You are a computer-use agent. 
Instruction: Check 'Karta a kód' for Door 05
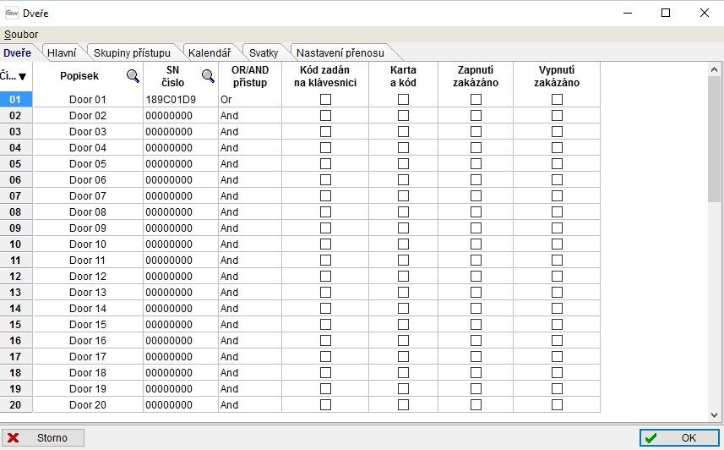403,164
